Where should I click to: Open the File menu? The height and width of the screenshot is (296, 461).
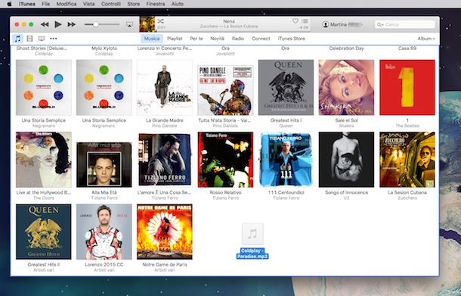(x=46, y=4)
